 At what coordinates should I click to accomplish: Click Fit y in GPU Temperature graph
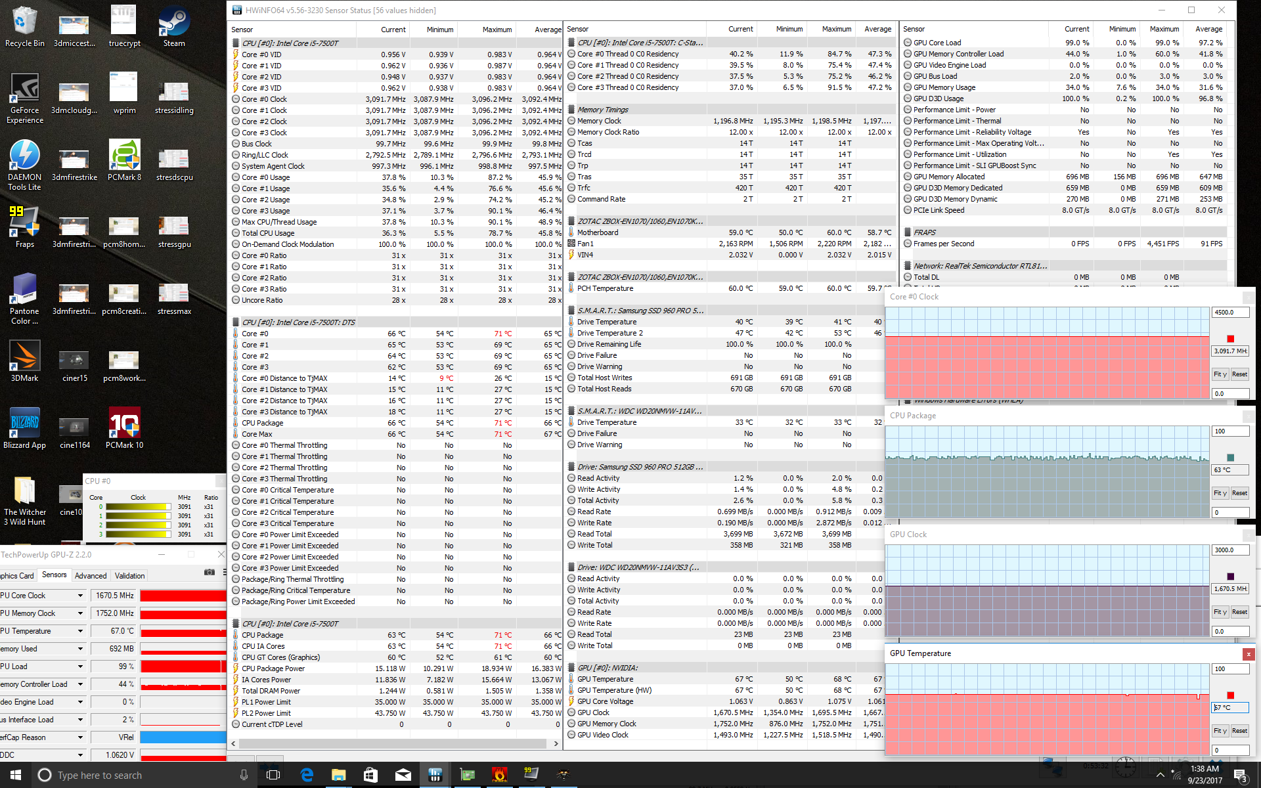[1220, 731]
